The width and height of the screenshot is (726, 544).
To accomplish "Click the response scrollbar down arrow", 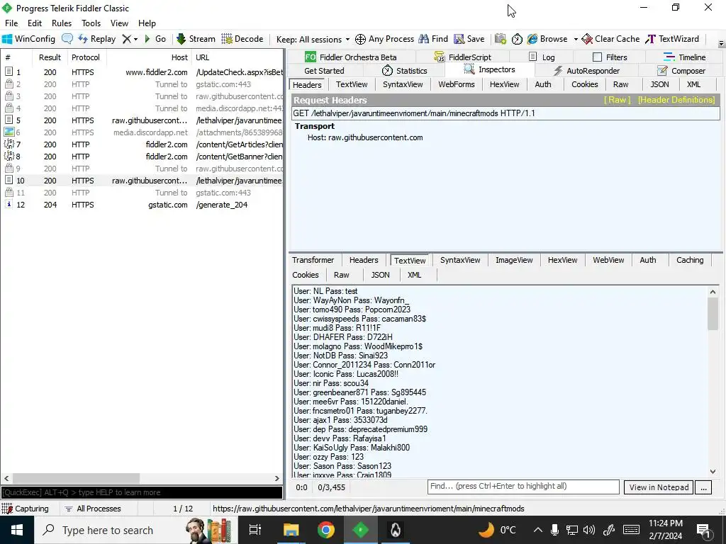I will pos(713,471).
